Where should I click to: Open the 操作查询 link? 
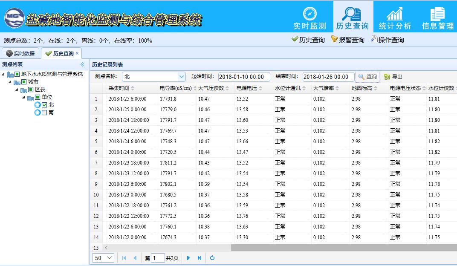tap(388, 40)
